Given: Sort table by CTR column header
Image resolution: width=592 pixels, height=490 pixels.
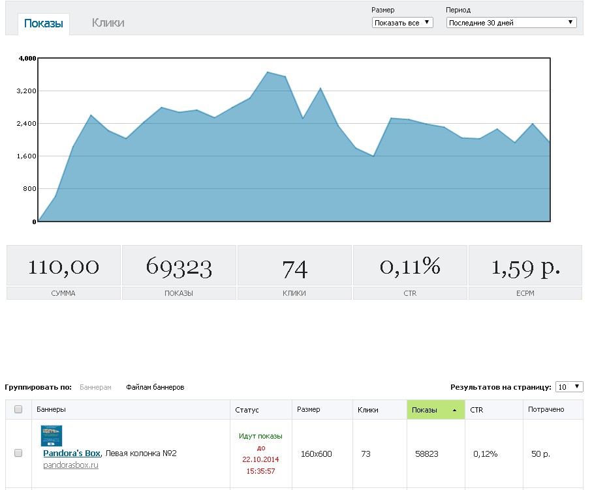Looking at the screenshot, I should [x=476, y=410].
